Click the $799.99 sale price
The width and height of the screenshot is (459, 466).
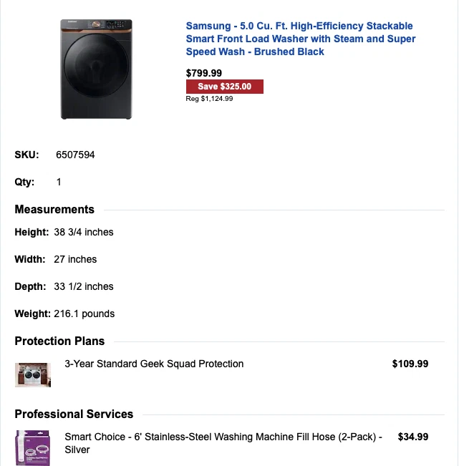pyautogui.click(x=204, y=73)
